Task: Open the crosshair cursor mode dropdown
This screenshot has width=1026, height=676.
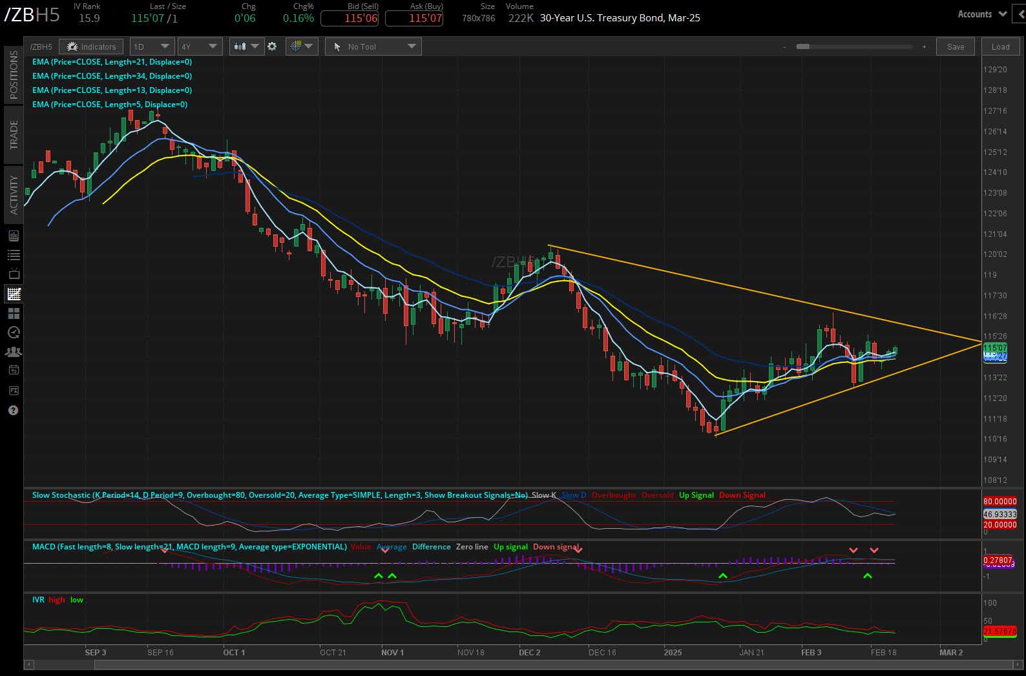Action: (301, 46)
